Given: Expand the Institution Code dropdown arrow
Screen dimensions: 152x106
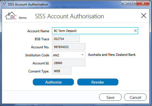Looking at the screenshot, I should click(x=83, y=55).
